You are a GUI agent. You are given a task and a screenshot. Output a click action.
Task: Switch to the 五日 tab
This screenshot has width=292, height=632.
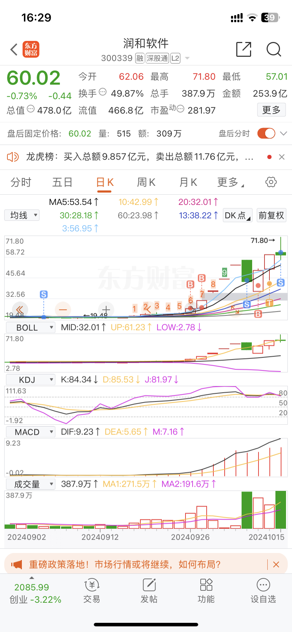tap(62, 182)
